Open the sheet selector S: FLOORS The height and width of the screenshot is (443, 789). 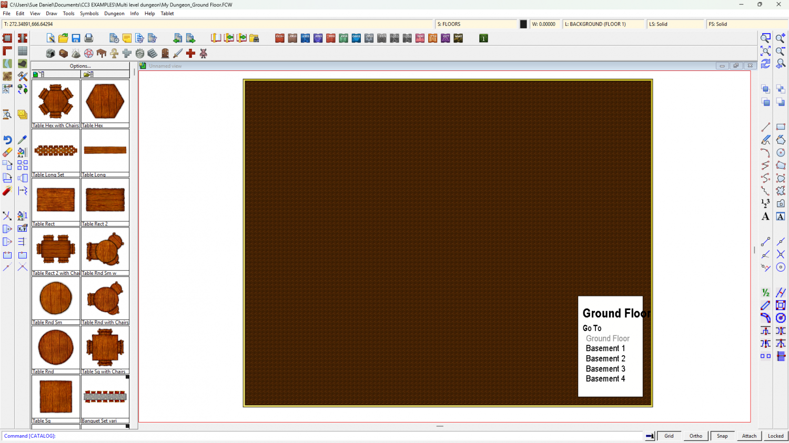(x=476, y=24)
